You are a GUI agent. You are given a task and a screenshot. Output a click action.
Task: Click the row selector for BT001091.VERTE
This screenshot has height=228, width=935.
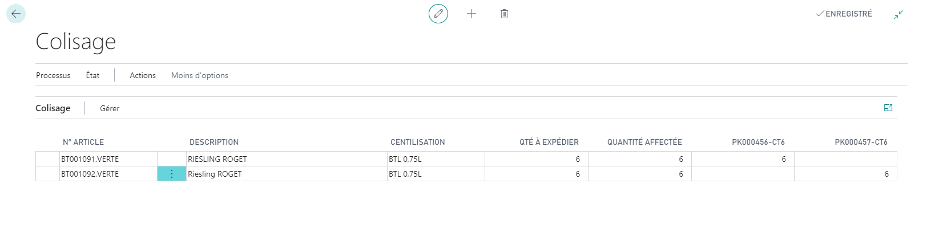click(x=47, y=159)
